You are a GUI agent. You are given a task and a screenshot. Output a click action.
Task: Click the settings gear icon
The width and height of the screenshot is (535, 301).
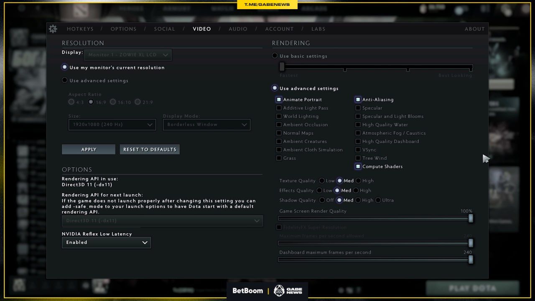pos(53,29)
